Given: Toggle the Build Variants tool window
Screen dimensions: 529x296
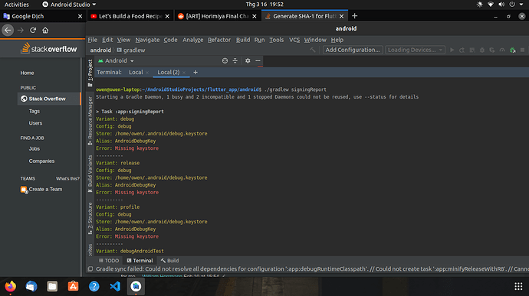Looking at the screenshot, I should click(90, 174).
